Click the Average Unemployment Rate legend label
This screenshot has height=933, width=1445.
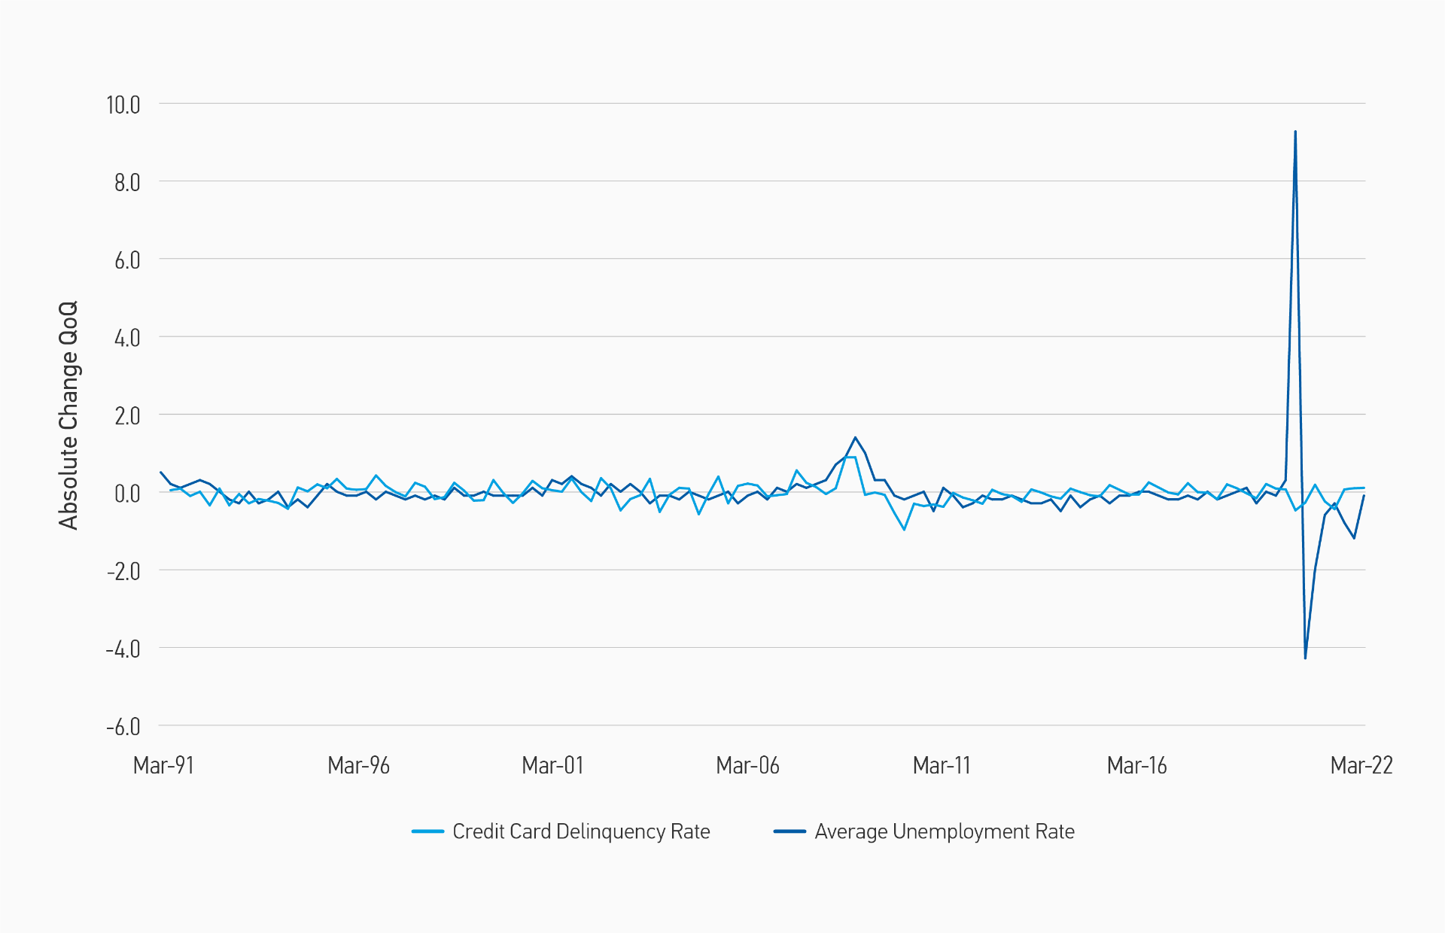[944, 831]
